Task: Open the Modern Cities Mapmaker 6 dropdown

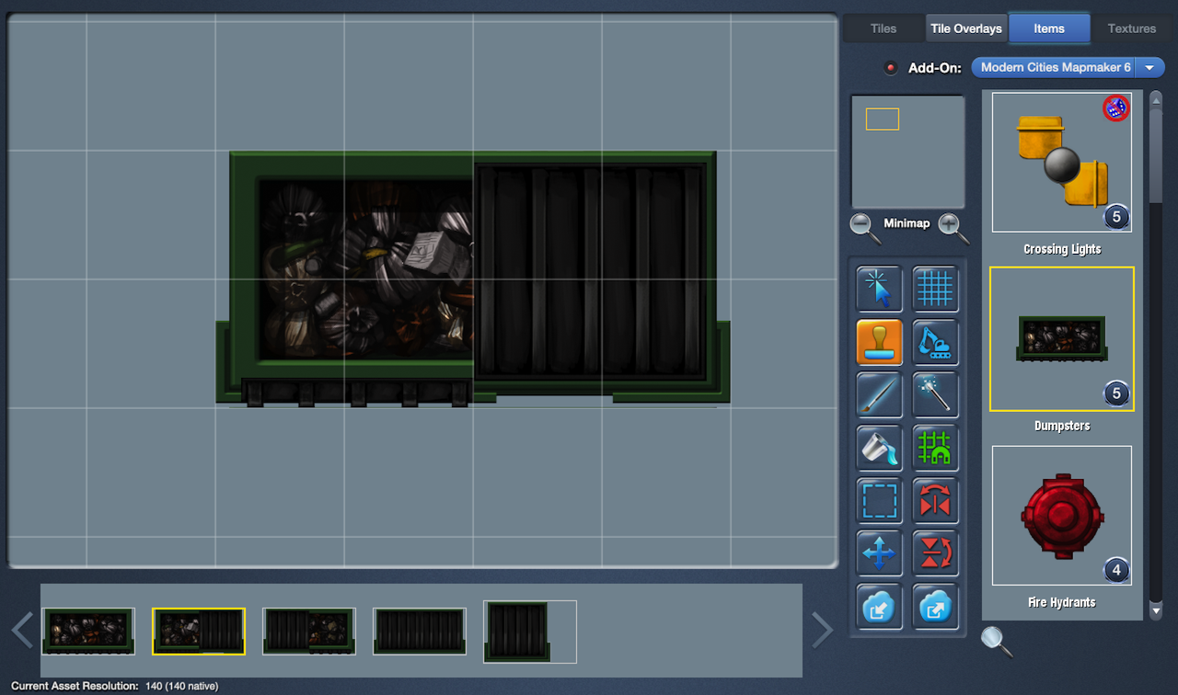Action: (1068, 67)
